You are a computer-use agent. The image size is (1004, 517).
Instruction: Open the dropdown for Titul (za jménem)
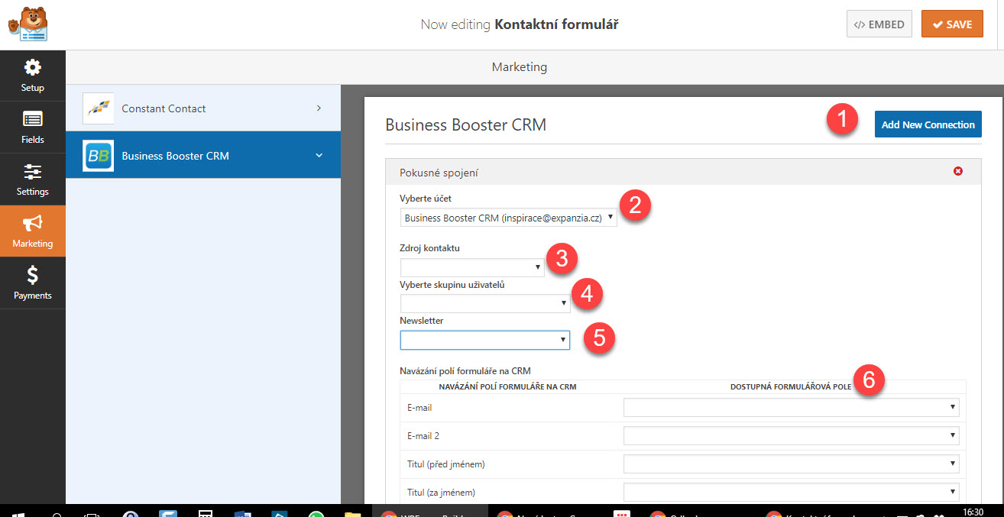click(791, 493)
